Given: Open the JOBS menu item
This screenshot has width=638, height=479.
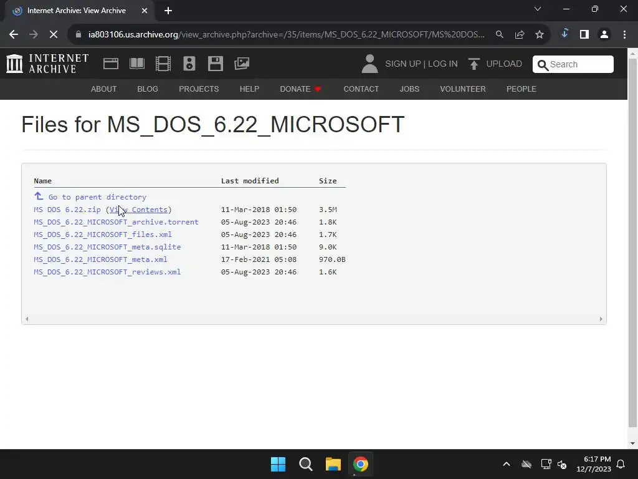Looking at the screenshot, I should pyautogui.click(x=409, y=89).
